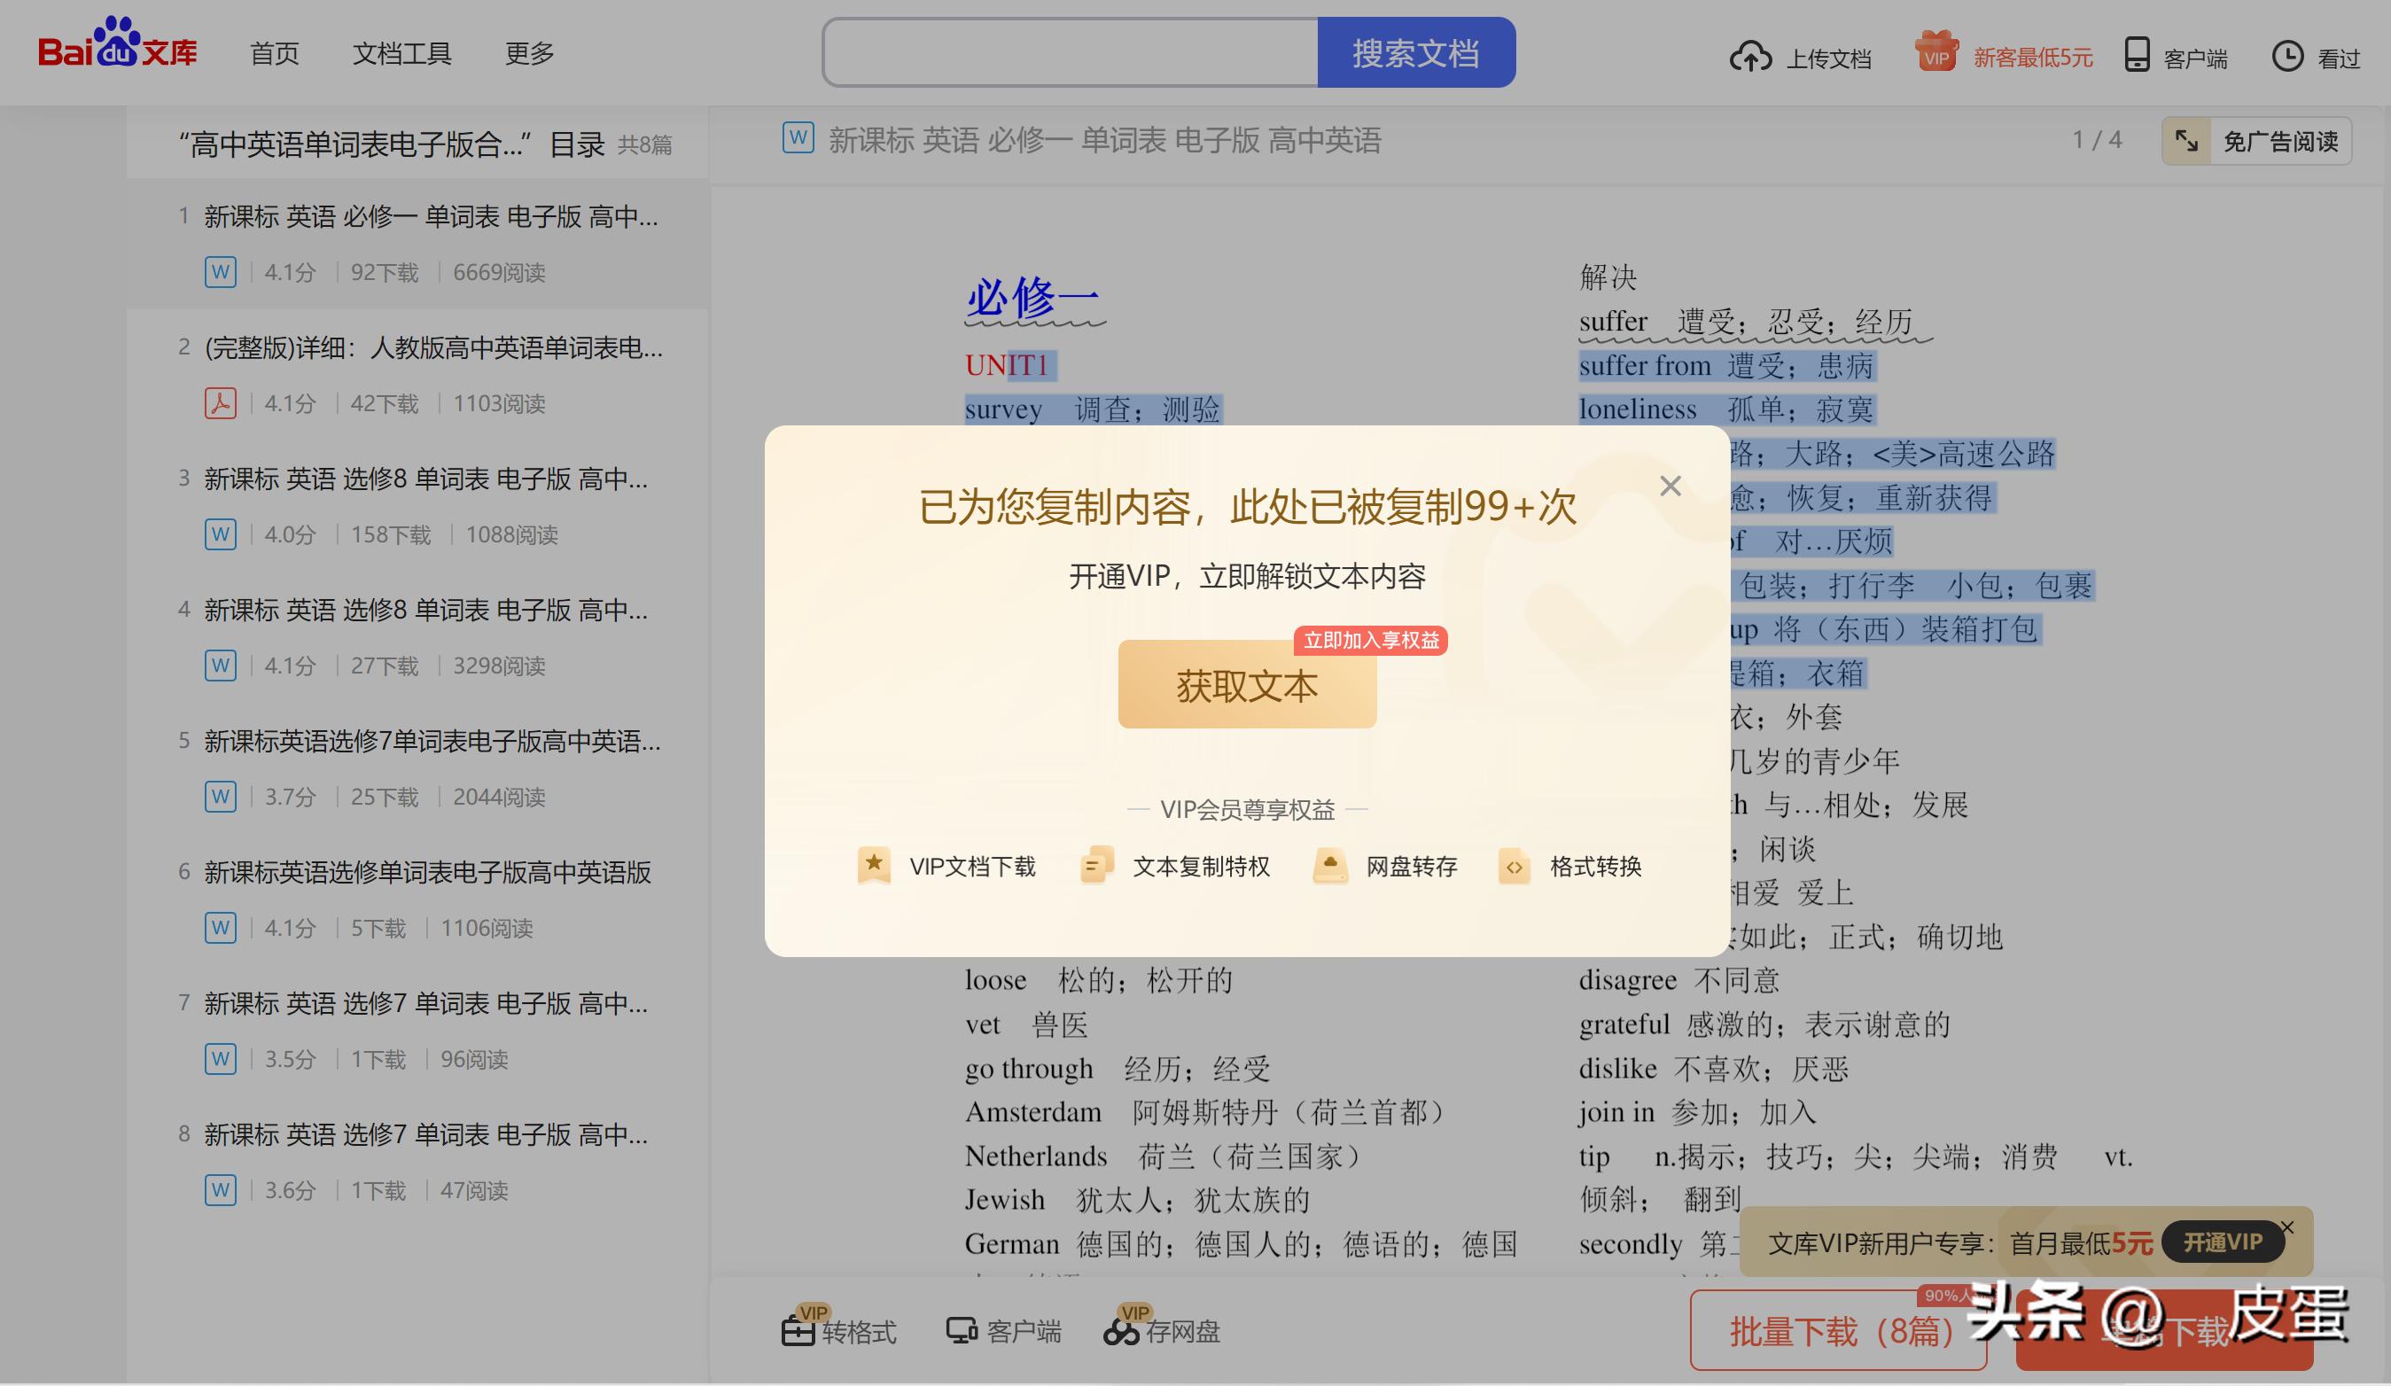
Task: Switch to 文档工具 in navigation bar
Action: [x=402, y=54]
